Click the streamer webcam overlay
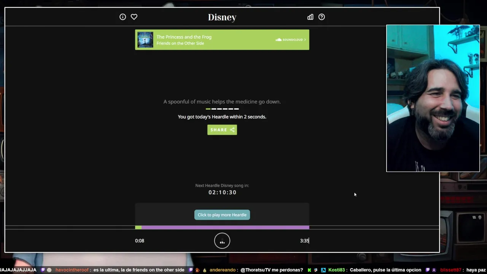Viewport: 487px width, 274px height. (433, 98)
